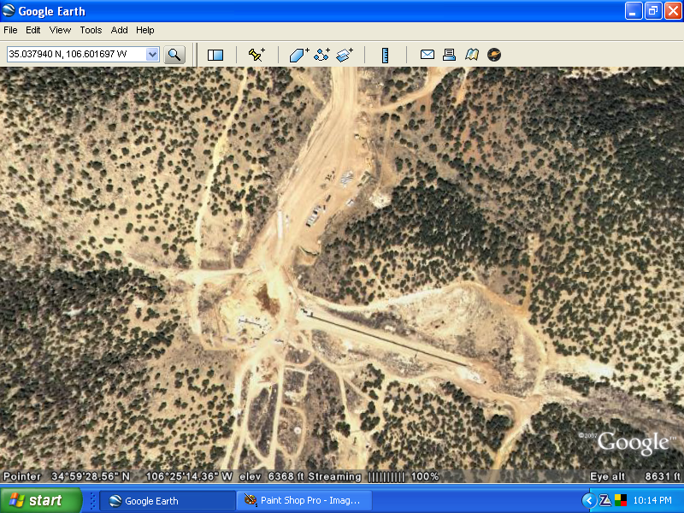Toggle the sidebar panel icon
The height and width of the screenshot is (513, 684).
coord(215,55)
